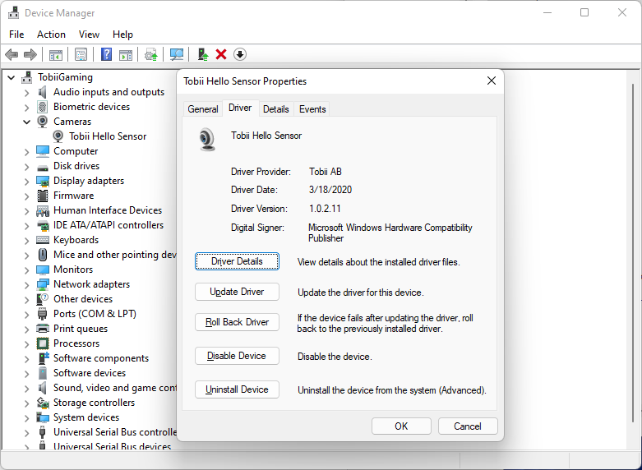Click driver version value 1.0.2.11

click(325, 209)
